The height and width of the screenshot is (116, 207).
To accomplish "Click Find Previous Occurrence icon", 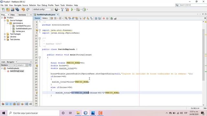I will click(70, 18).
